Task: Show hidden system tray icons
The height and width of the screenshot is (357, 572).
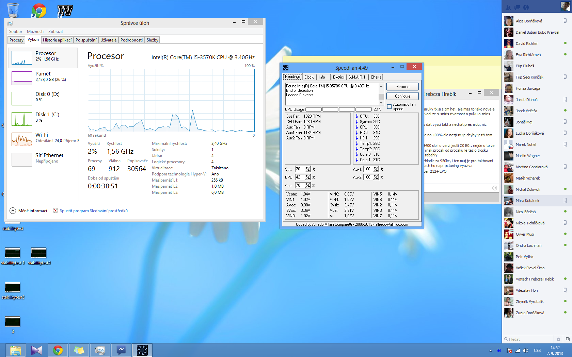Action: tap(491, 351)
